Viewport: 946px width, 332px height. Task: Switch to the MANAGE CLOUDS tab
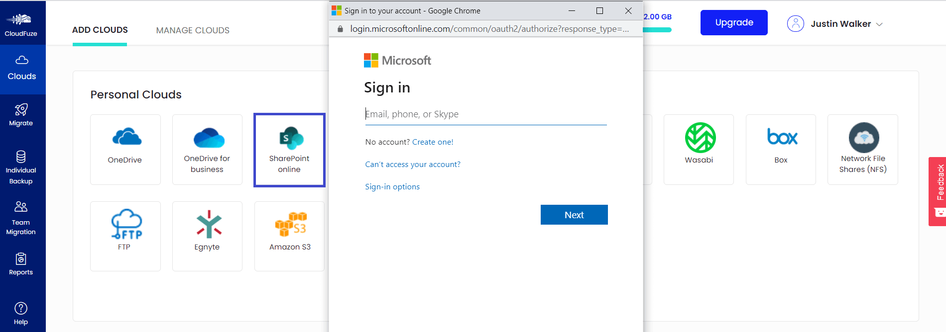[x=193, y=30]
